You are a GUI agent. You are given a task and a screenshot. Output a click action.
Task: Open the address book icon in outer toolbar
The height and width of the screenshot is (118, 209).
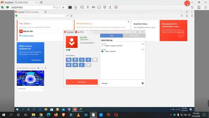coord(199,7)
